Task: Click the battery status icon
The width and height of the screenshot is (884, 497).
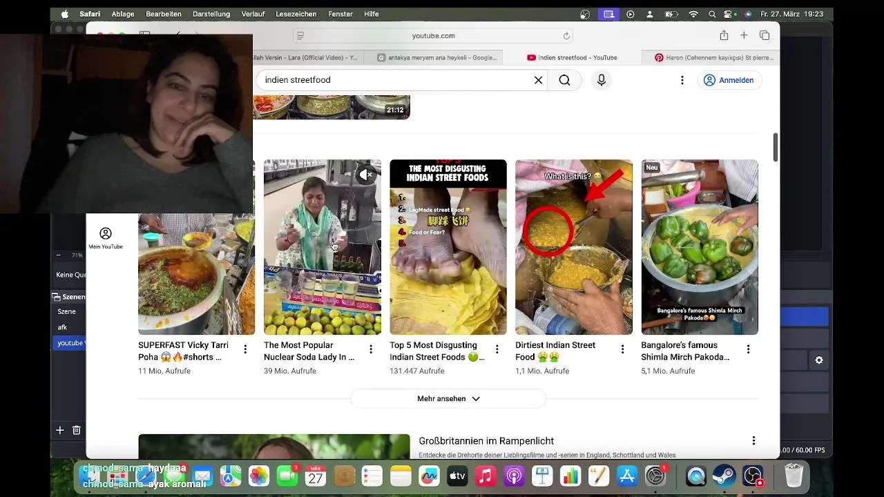Action: [x=671, y=14]
